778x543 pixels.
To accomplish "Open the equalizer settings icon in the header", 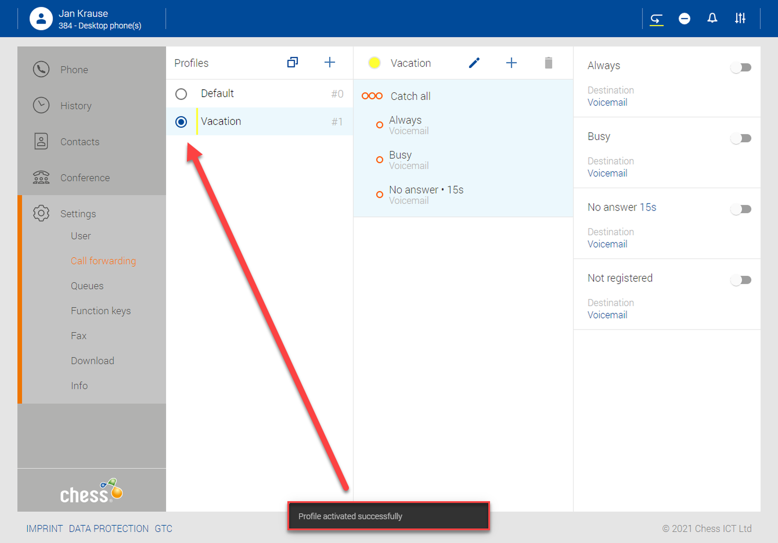I will click(740, 18).
